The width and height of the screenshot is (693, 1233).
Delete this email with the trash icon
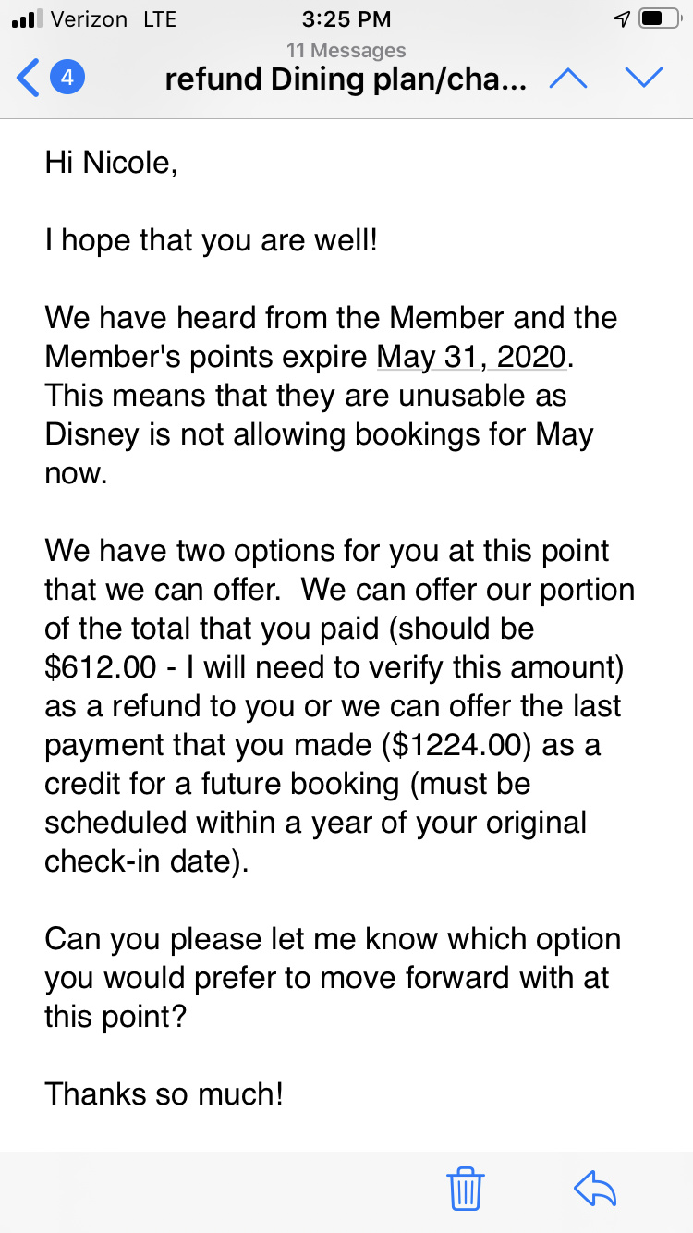(x=466, y=1189)
